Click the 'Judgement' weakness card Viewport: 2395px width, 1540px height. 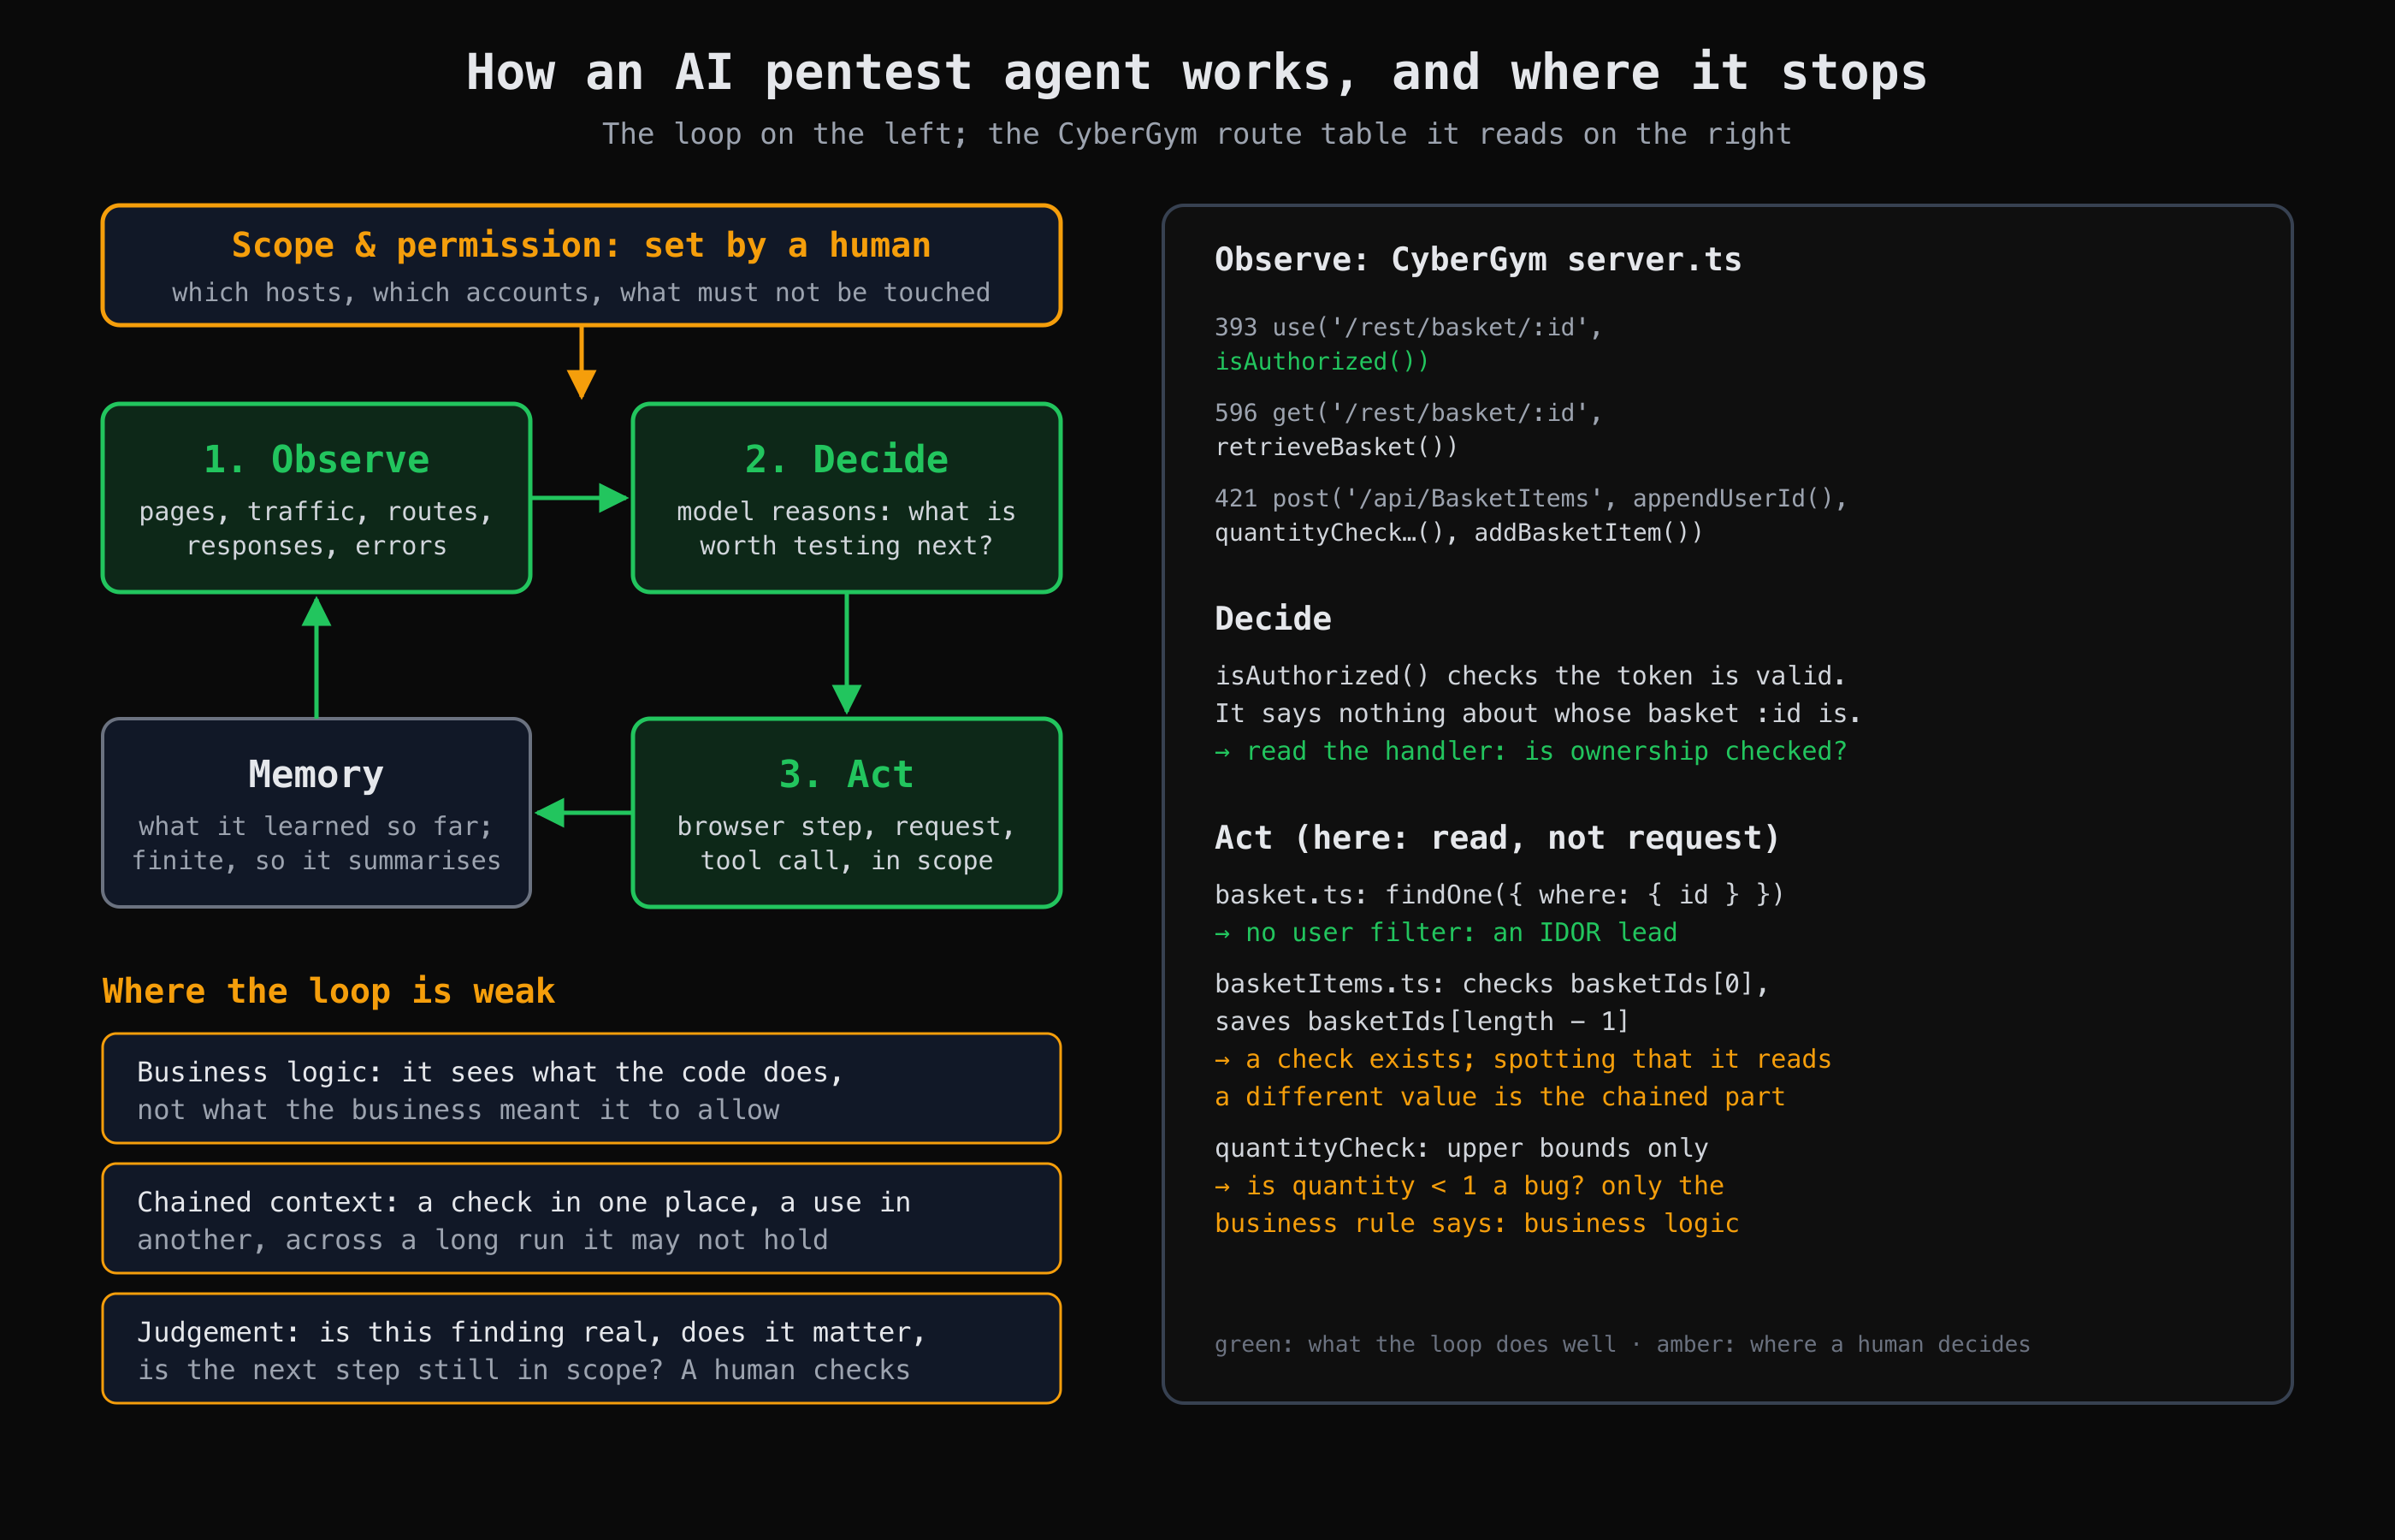(x=582, y=1349)
